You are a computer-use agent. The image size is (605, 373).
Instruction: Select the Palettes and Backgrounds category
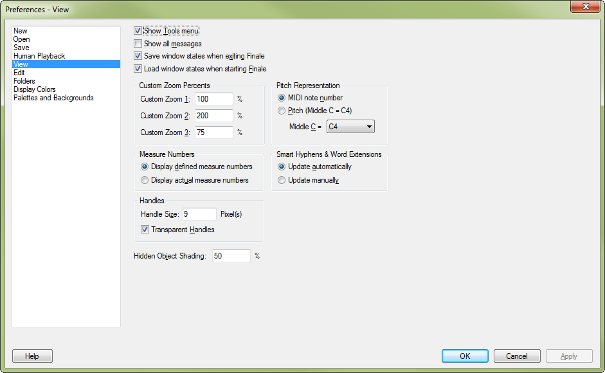point(55,97)
